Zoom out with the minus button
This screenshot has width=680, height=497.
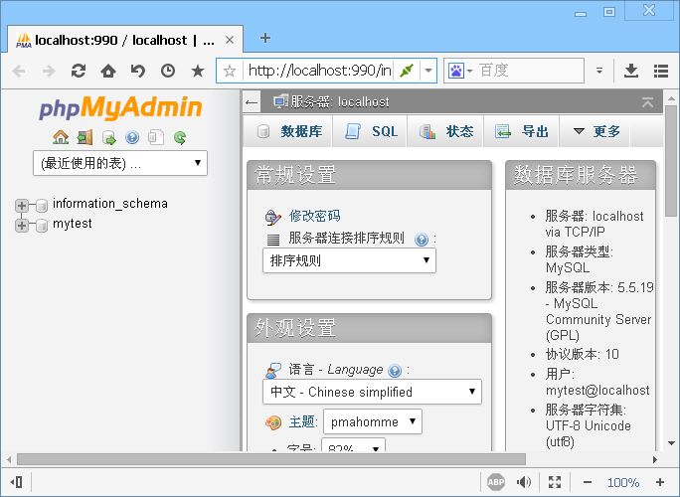(588, 482)
